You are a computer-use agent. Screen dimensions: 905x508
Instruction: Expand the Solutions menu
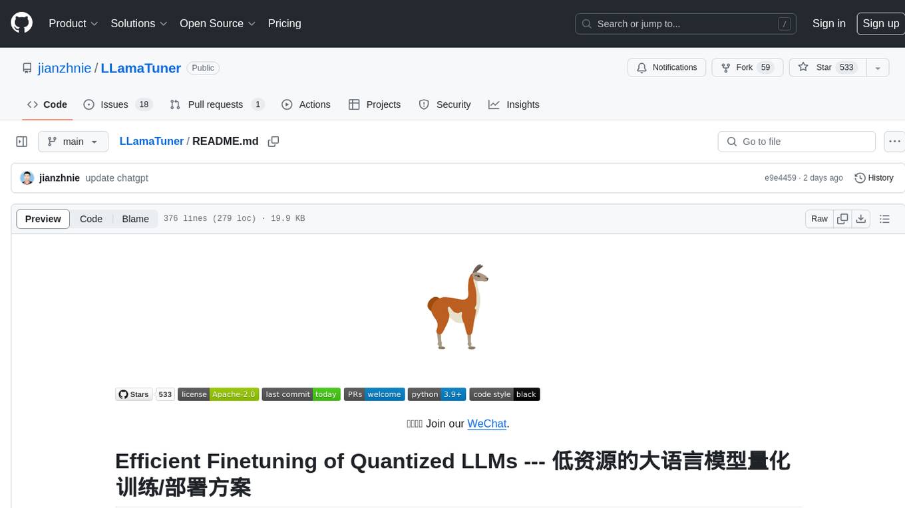[138, 23]
